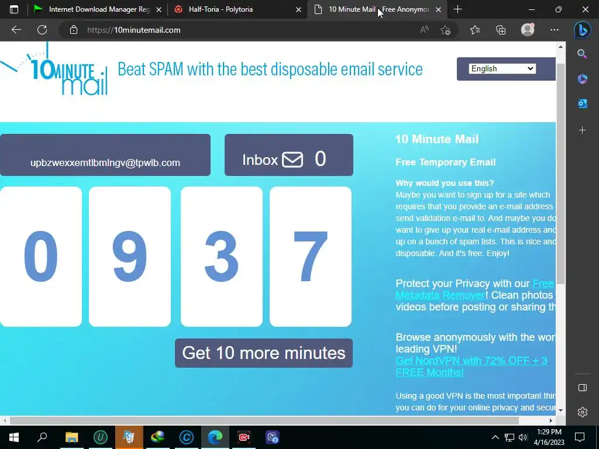Open the browser profile avatar
The height and width of the screenshot is (449, 599).
(x=528, y=30)
